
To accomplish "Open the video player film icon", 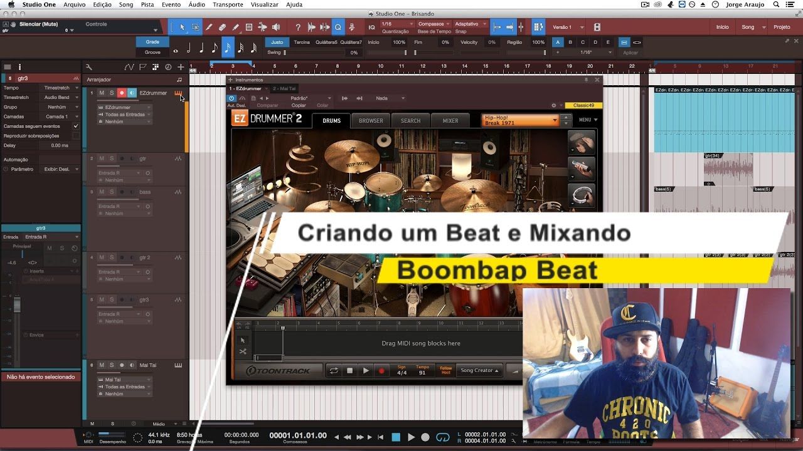I will 597,28.
